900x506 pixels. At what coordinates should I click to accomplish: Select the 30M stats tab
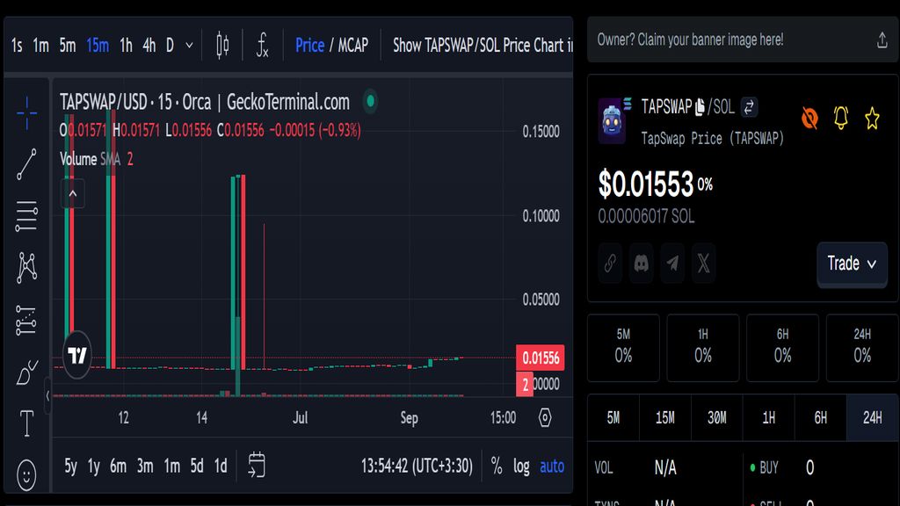(x=717, y=417)
